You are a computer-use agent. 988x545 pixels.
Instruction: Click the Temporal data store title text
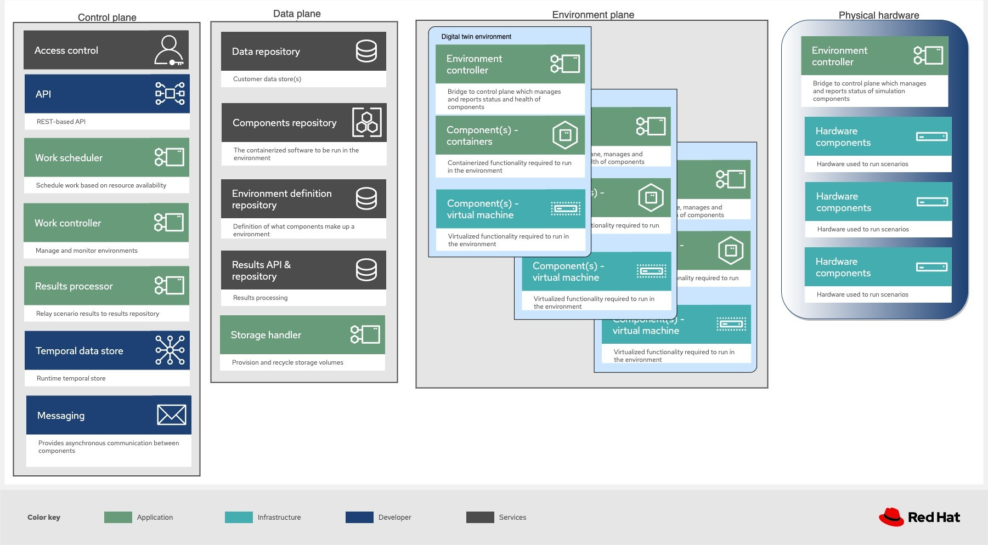point(79,351)
